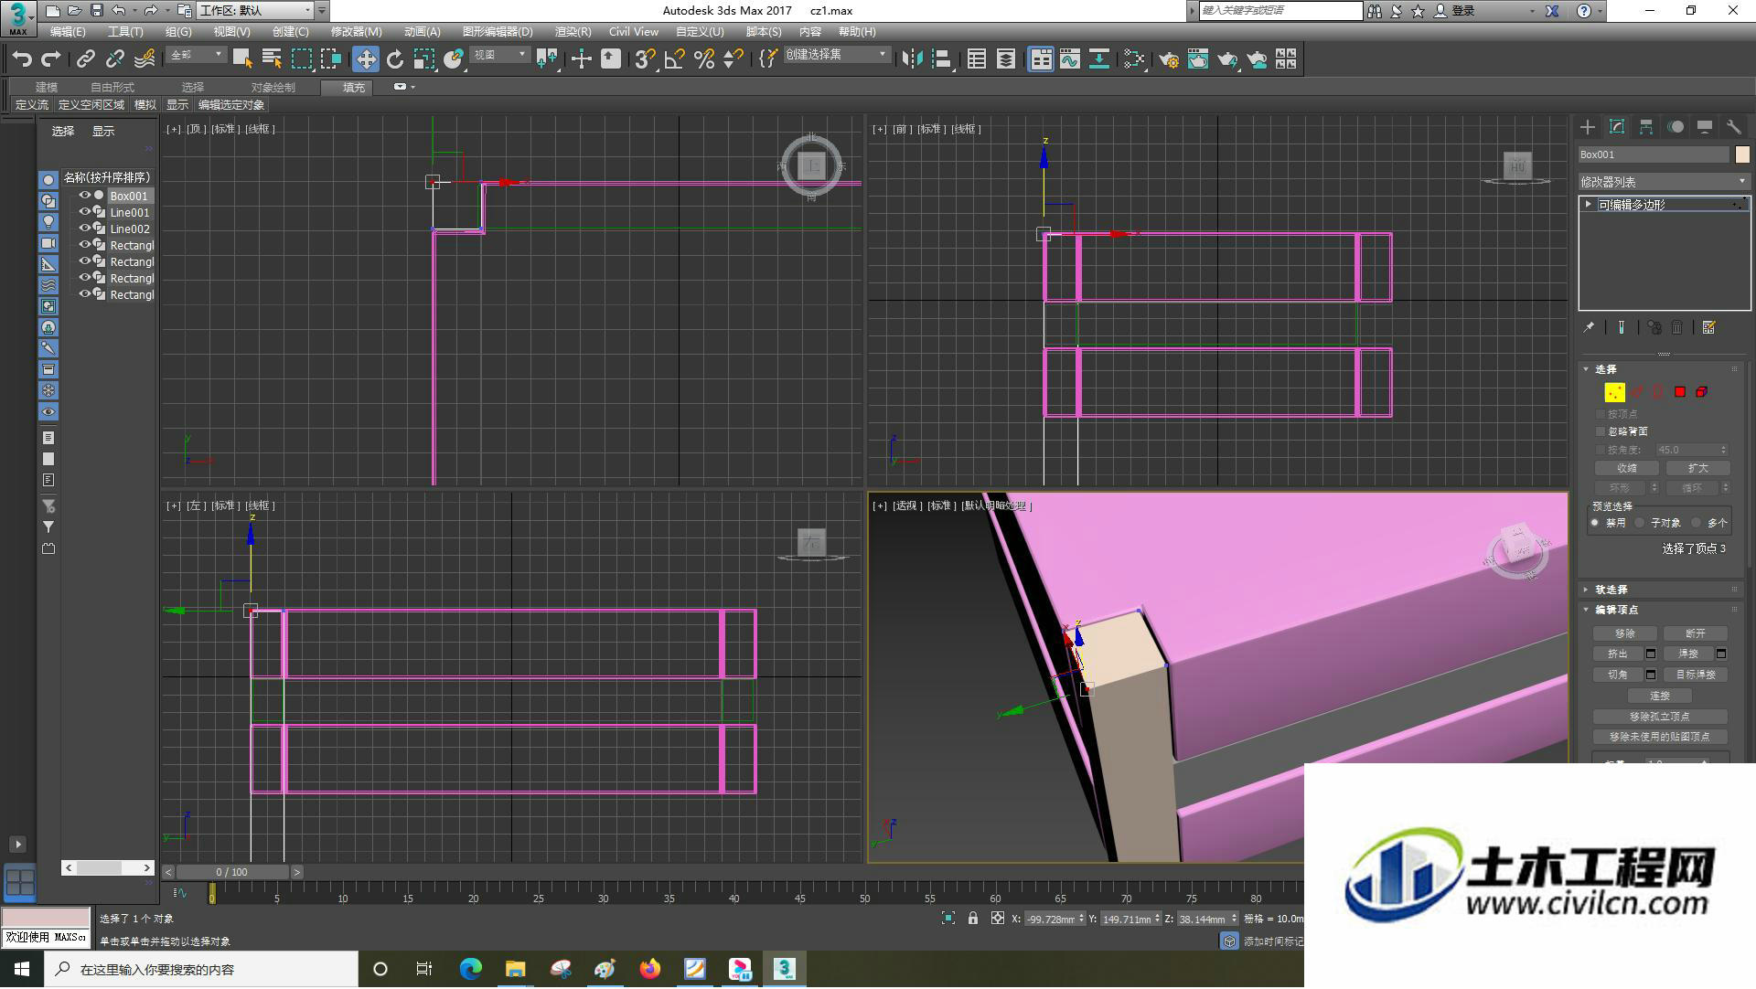Open the 图形编辑器(D) menu
The height and width of the screenshot is (989, 1756).
coord(498,32)
